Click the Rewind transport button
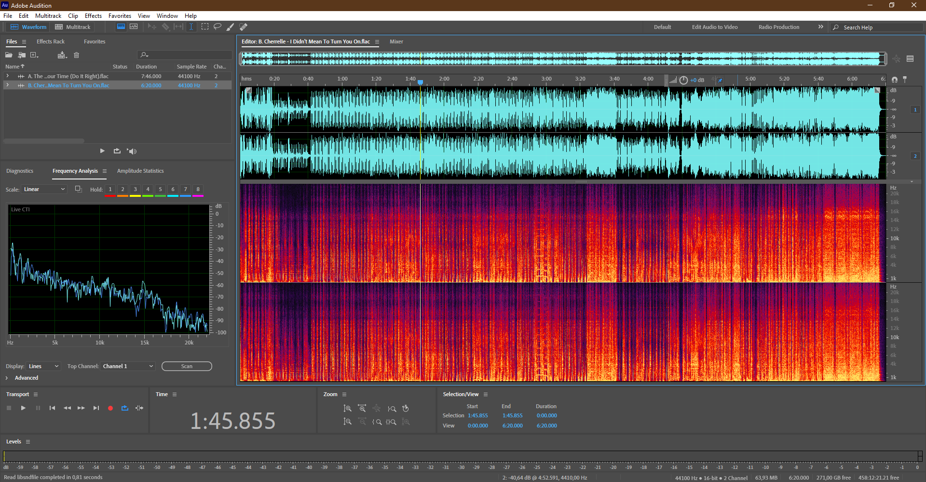Viewport: 926px width, 482px height. click(x=67, y=408)
